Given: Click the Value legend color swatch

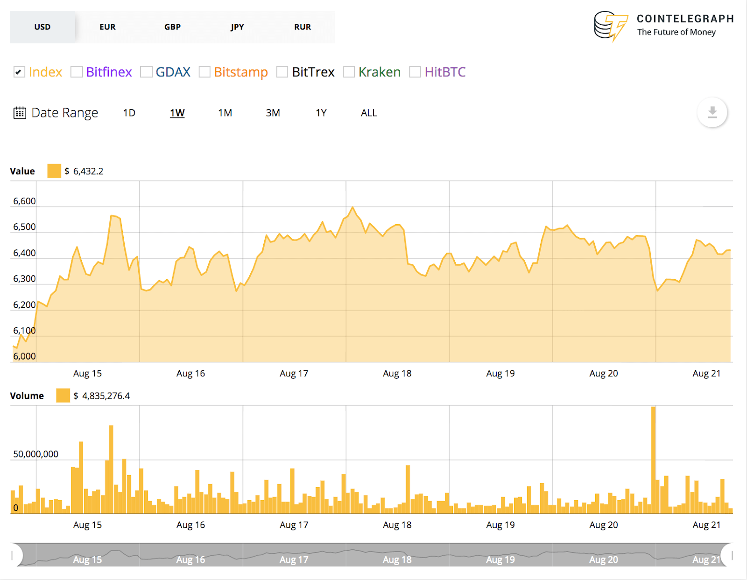Looking at the screenshot, I should tap(54, 171).
